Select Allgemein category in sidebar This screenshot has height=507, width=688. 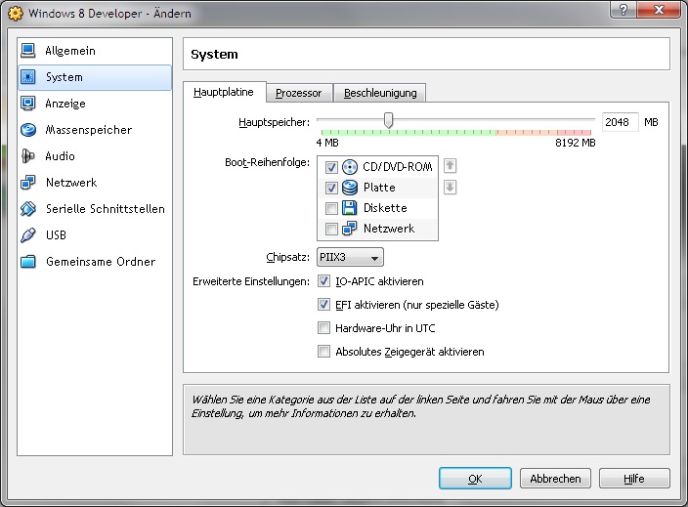[x=95, y=51]
